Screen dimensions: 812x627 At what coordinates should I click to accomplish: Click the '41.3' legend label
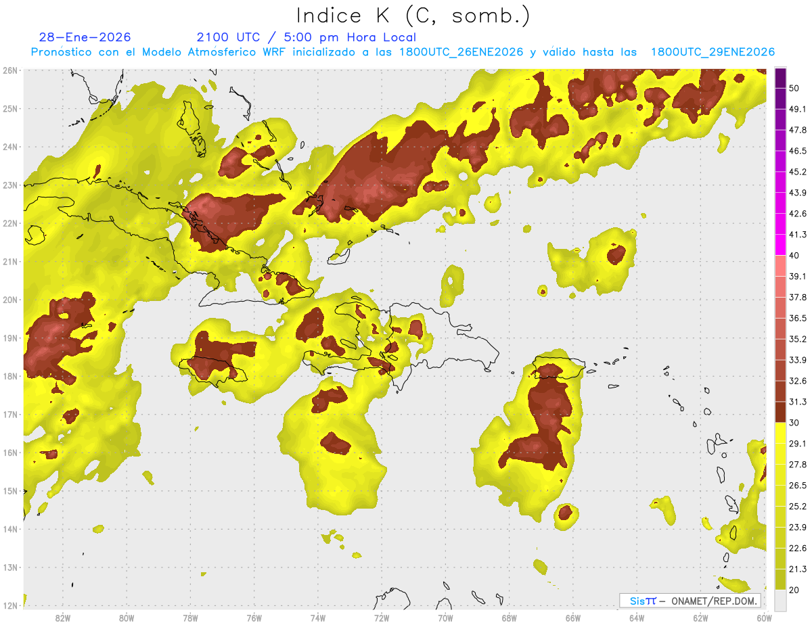coord(797,235)
